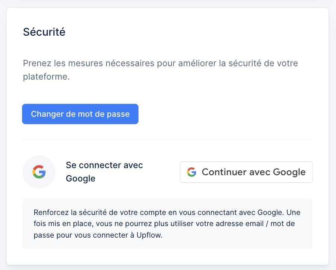Click the word Upflow in the info box
Screen dimensions: 336x270
(x=149, y=235)
